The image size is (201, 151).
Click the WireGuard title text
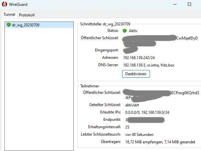pyautogui.click(x=18, y=4)
